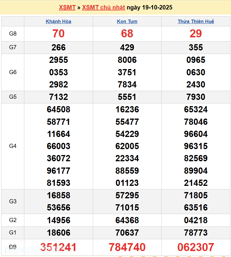Click Thừa Thiên Huế G5 number 7930
231x257 pixels.
click(x=196, y=97)
